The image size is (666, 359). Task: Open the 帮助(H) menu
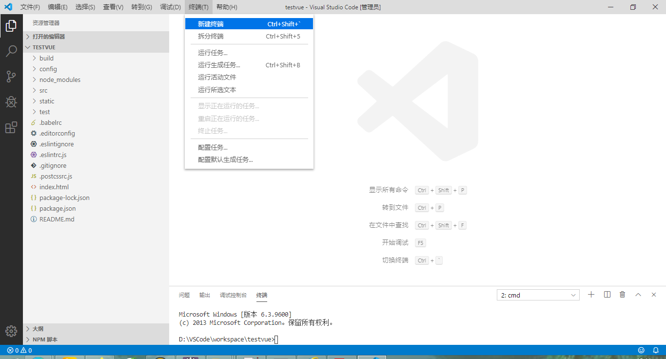[x=227, y=7]
